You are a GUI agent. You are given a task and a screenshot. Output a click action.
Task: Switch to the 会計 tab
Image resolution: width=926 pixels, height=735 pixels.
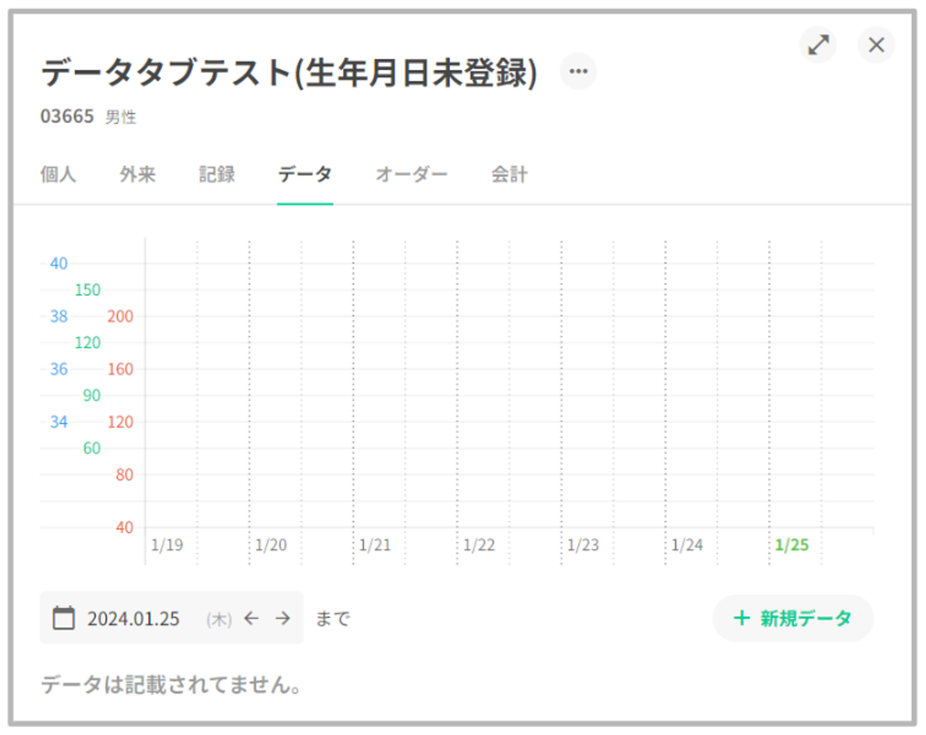click(509, 175)
